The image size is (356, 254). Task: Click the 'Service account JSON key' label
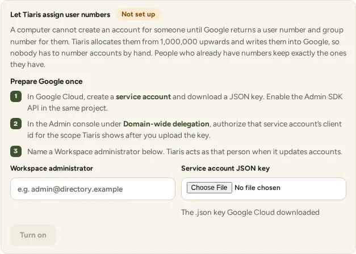pyautogui.click(x=225, y=168)
